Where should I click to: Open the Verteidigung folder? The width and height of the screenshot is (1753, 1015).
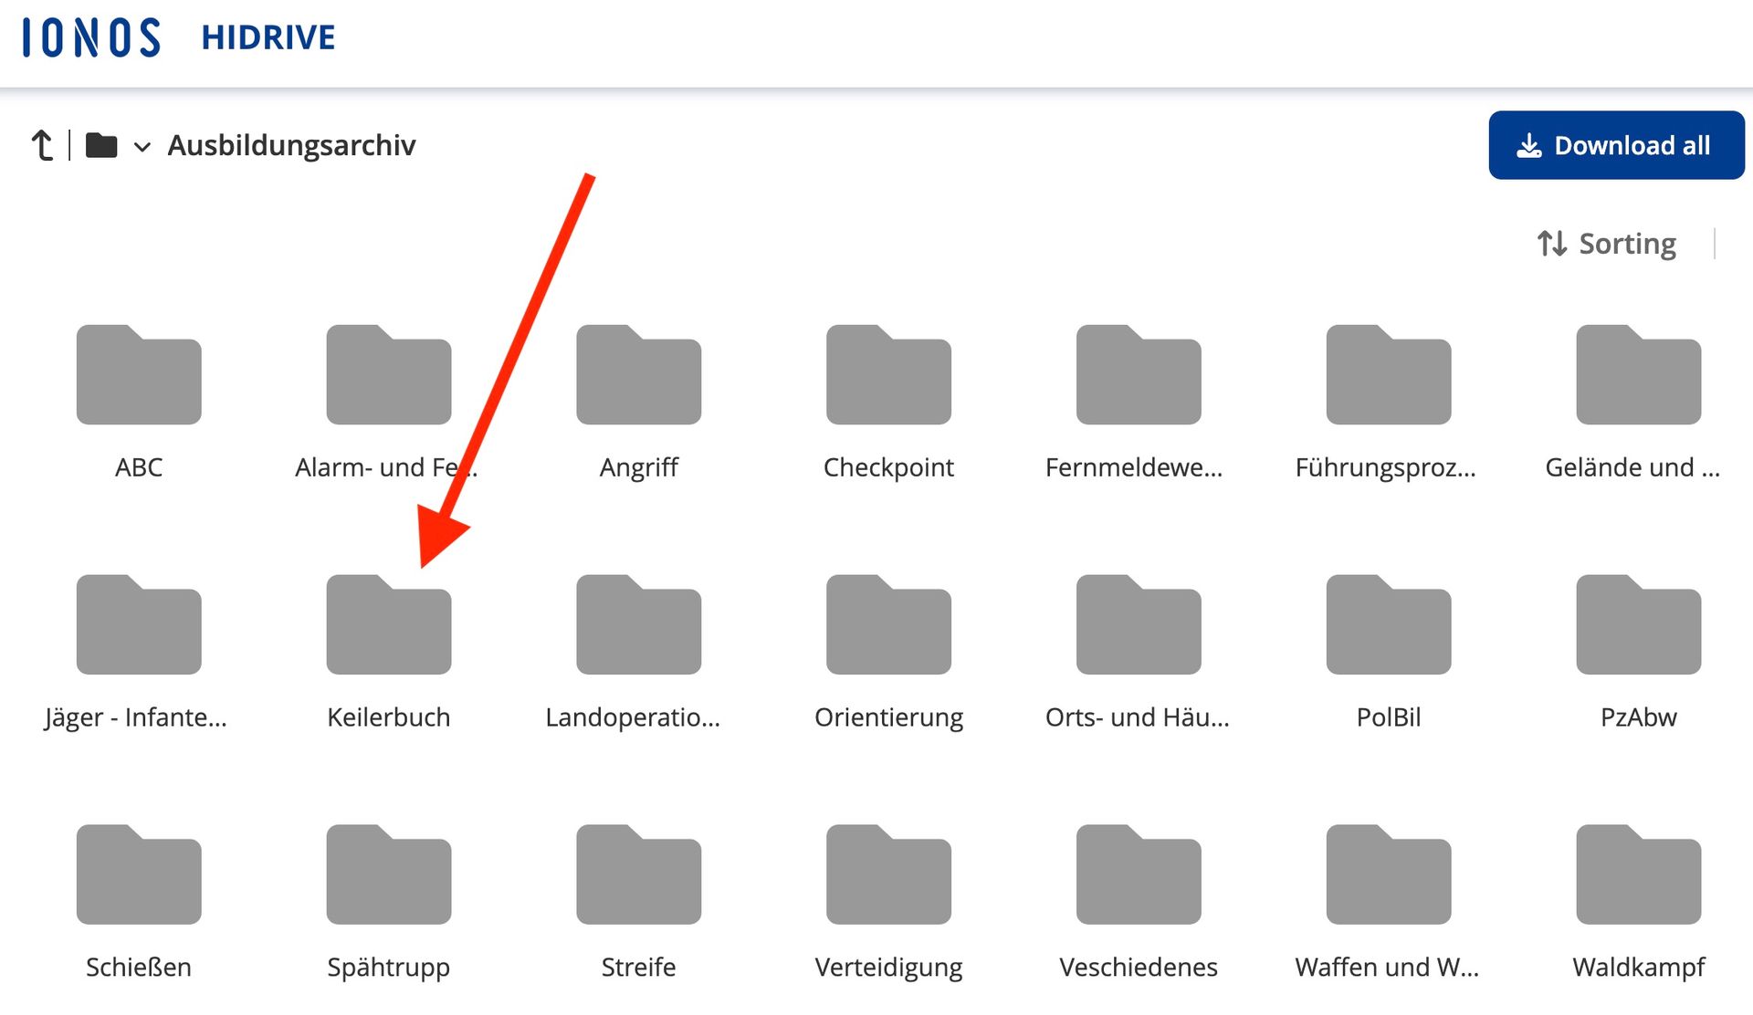point(888,876)
